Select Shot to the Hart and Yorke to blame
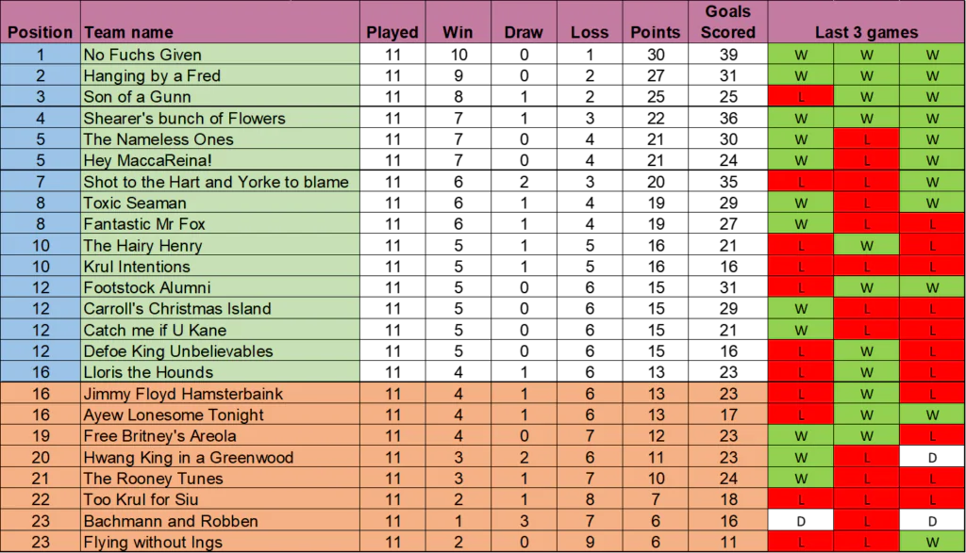966x553 pixels. tap(216, 182)
